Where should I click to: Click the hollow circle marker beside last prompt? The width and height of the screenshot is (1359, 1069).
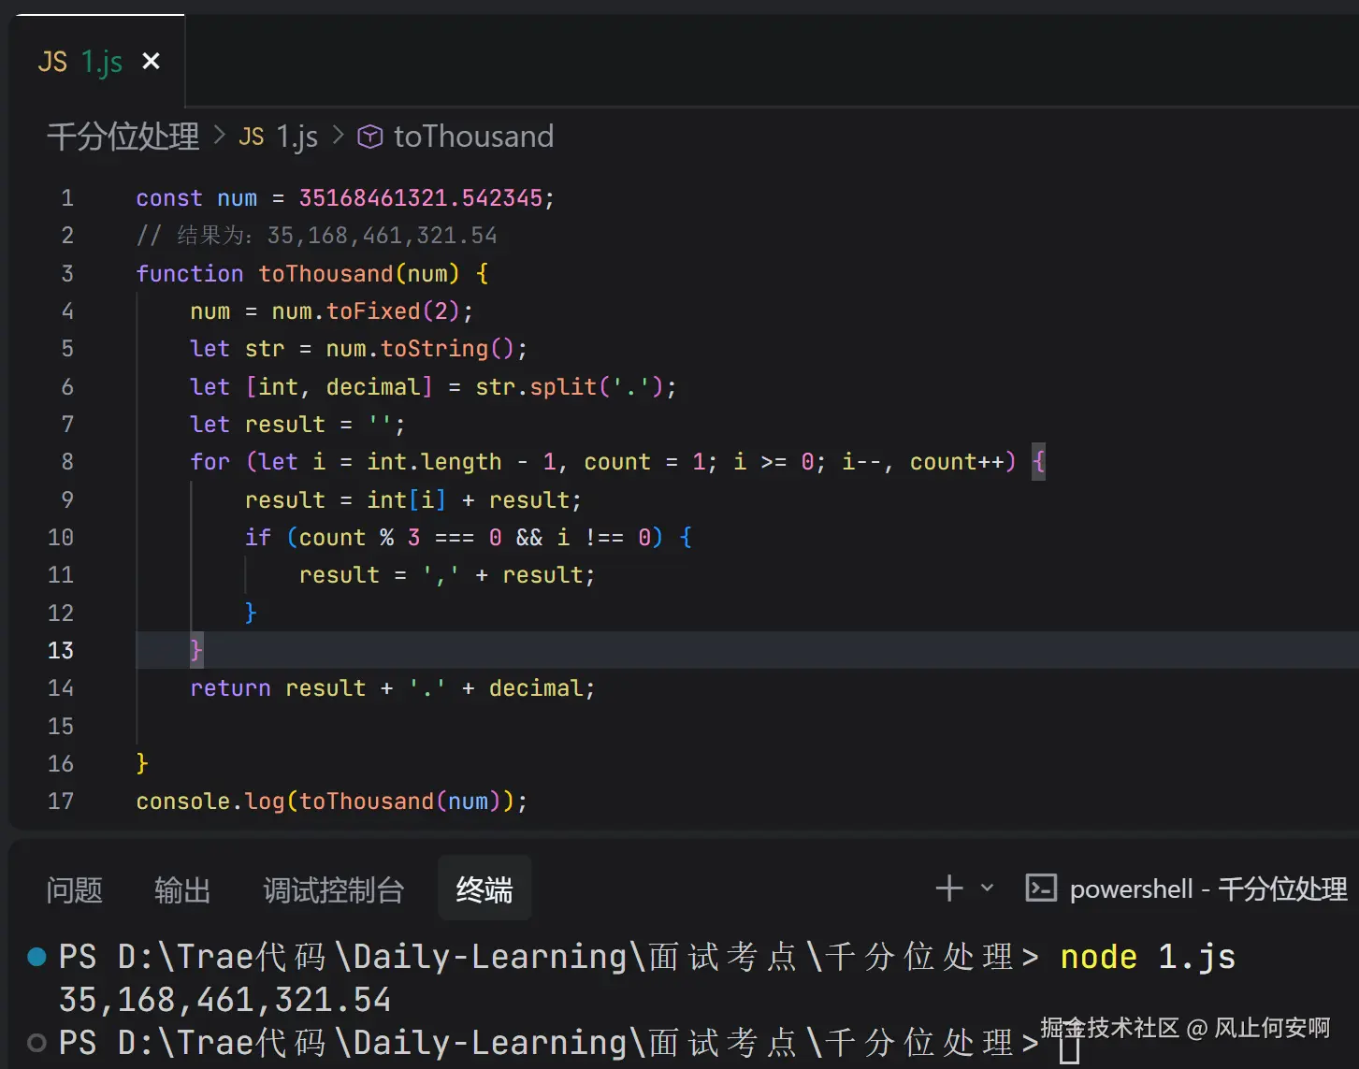point(37,1042)
